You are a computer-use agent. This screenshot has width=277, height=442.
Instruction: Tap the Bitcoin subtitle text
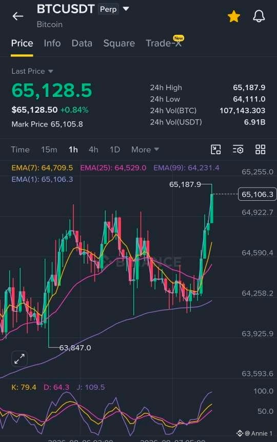tap(50, 25)
